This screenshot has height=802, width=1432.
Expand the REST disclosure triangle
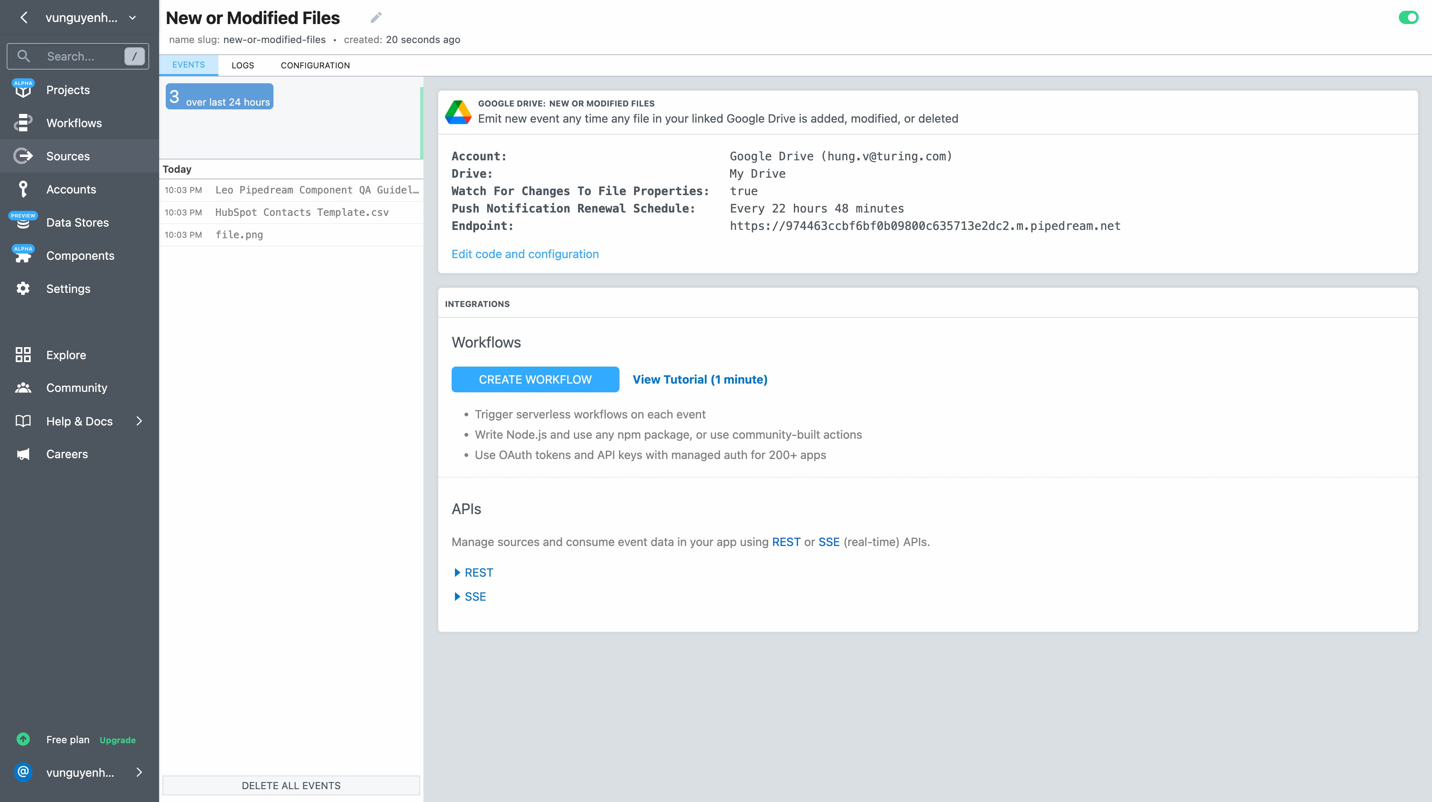(x=457, y=573)
